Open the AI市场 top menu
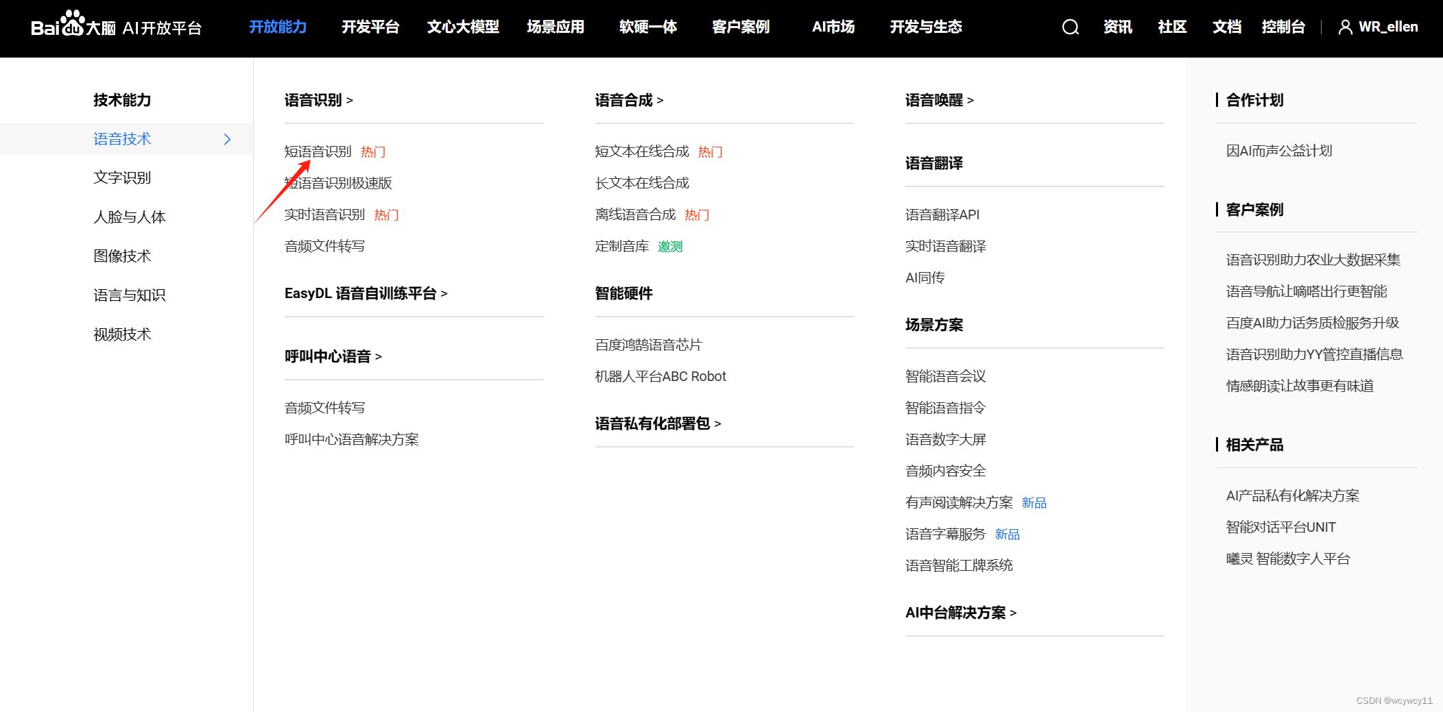This screenshot has height=712, width=1443. pyautogui.click(x=833, y=27)
